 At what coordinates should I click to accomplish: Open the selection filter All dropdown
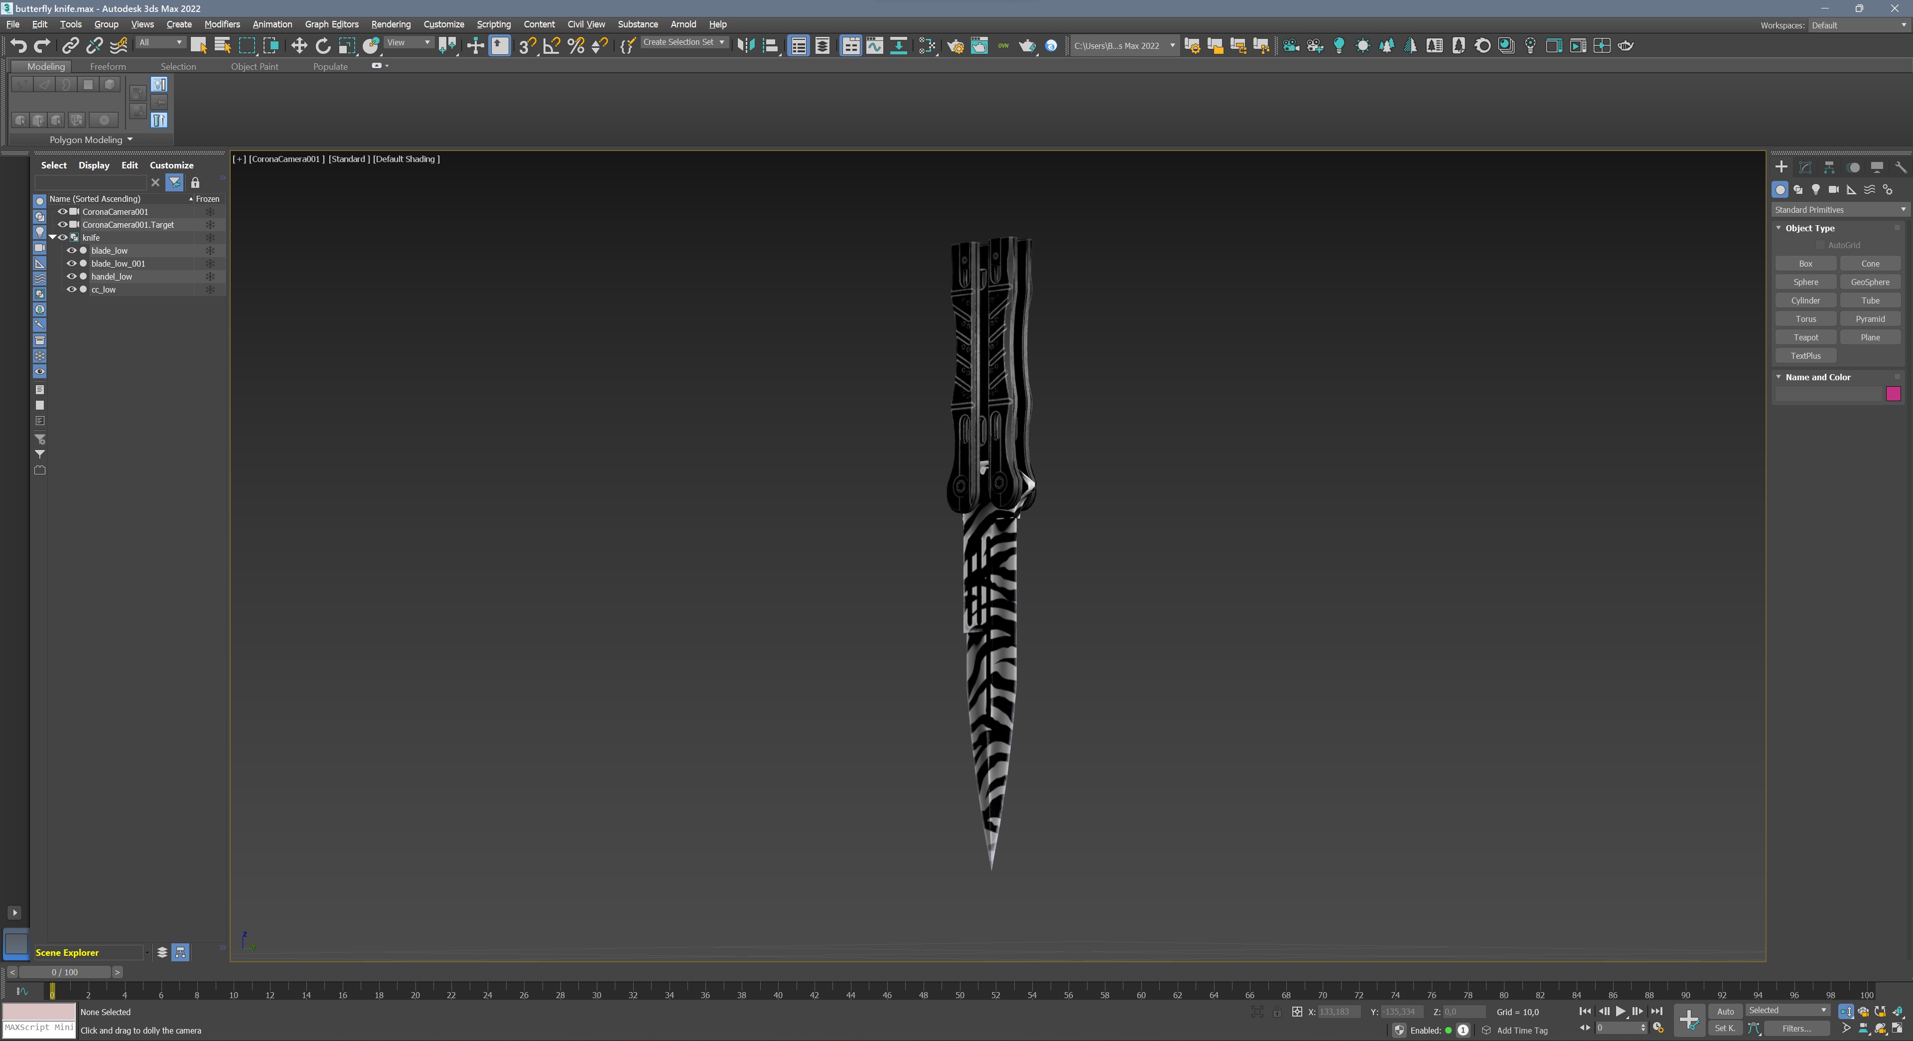pos(160,42)
